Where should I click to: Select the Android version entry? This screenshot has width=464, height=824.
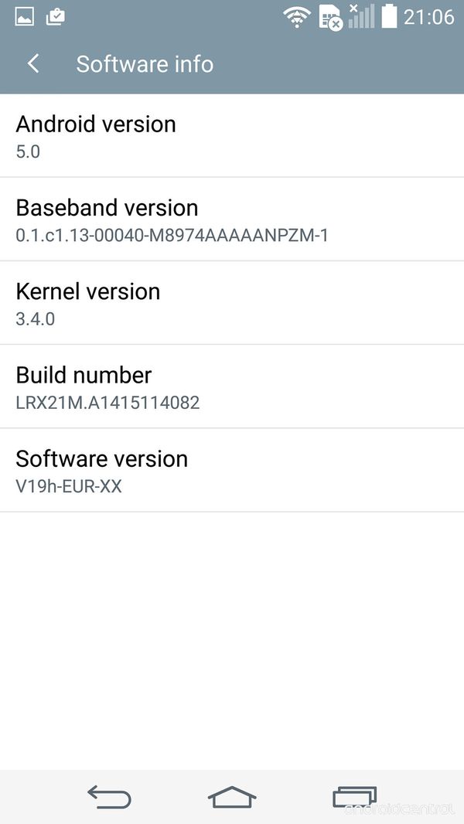coord(232,135)
